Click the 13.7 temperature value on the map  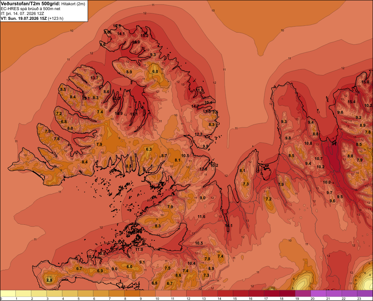tap(94, 78)
